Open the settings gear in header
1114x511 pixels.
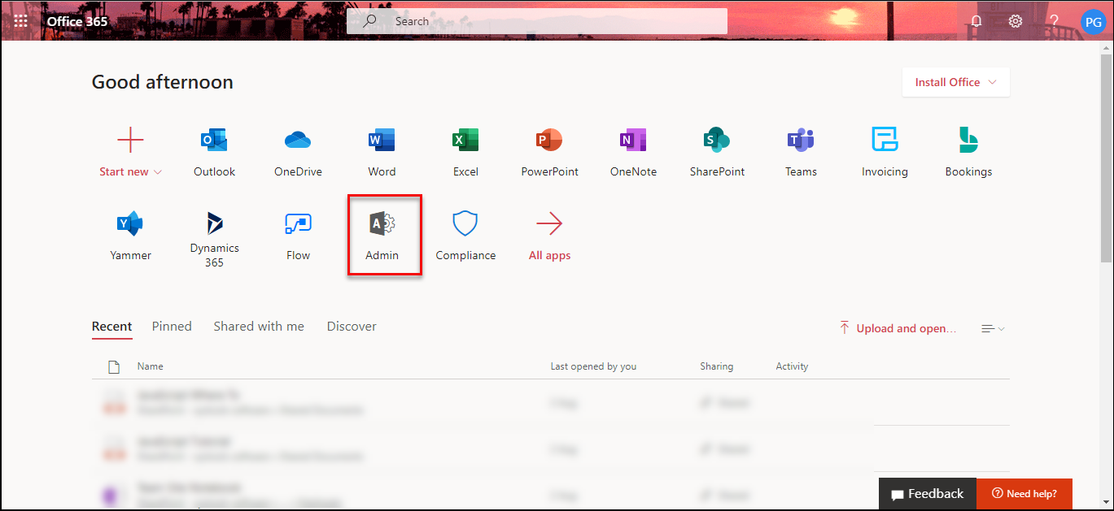1016,21
